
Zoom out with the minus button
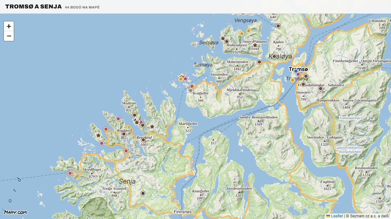[9, 36]
